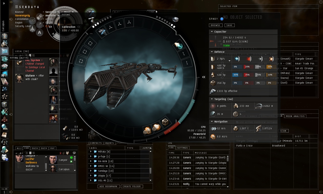Expand the Sendaya [10] bookmark folder
The width and height of the screenshot is (323, 194).
pyautogui.click(x=91, y=171)
